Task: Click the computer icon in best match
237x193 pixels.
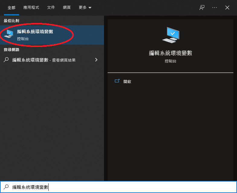Action: click(8, 34)
